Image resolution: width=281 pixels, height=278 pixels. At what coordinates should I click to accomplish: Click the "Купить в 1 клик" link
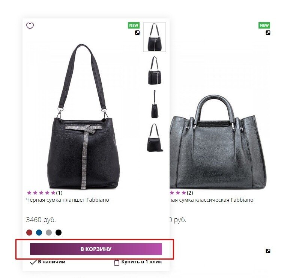coord(141,262)
